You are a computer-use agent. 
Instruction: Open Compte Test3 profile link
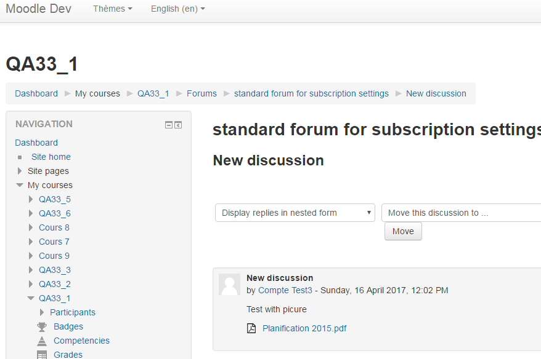(x=285, y=290)
